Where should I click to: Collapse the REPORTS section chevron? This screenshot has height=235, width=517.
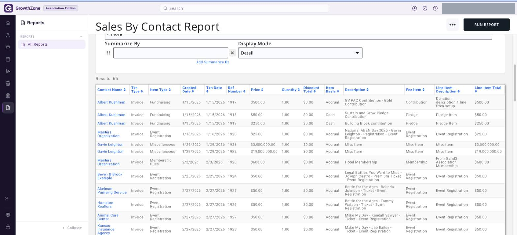point(81,37)
